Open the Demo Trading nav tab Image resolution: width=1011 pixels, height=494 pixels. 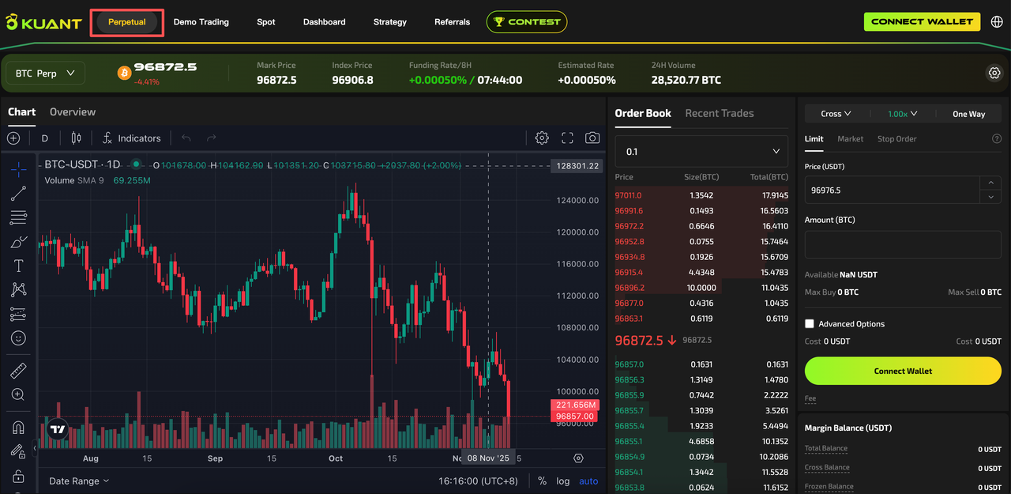point(201,22)
